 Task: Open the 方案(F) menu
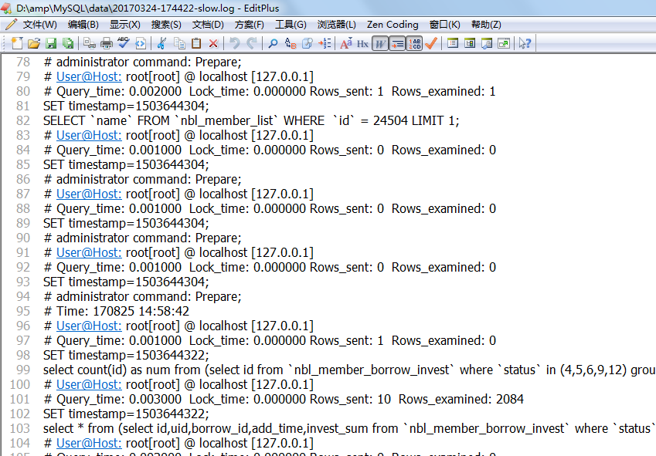[250, 25]
